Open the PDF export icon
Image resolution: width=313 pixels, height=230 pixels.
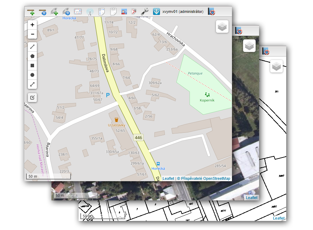[x=134, y=11]
